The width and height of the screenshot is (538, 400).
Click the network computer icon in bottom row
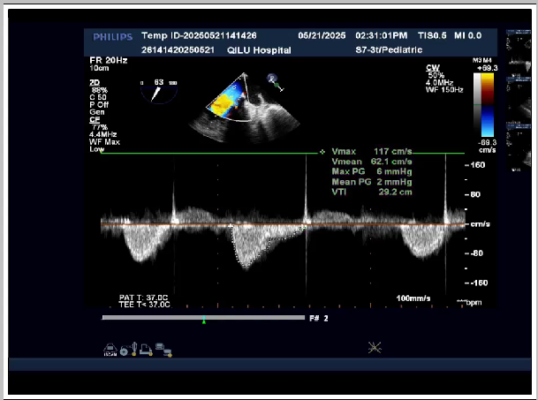[x=162, y=348]
